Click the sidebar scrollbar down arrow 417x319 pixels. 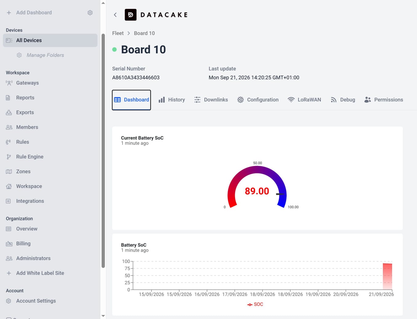103,316
